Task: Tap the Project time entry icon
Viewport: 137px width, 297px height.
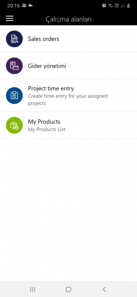Action: tap(15, 95)
